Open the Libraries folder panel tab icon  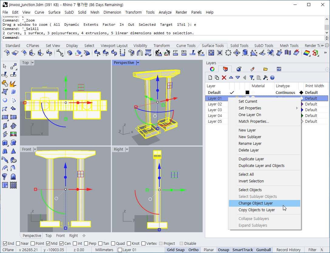pos(266,69)
